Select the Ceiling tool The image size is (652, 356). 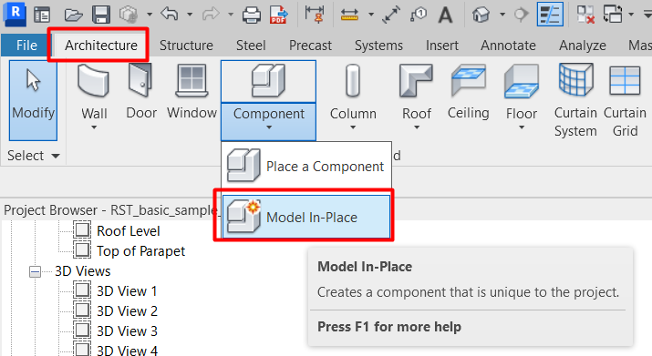tap(468, 92)
